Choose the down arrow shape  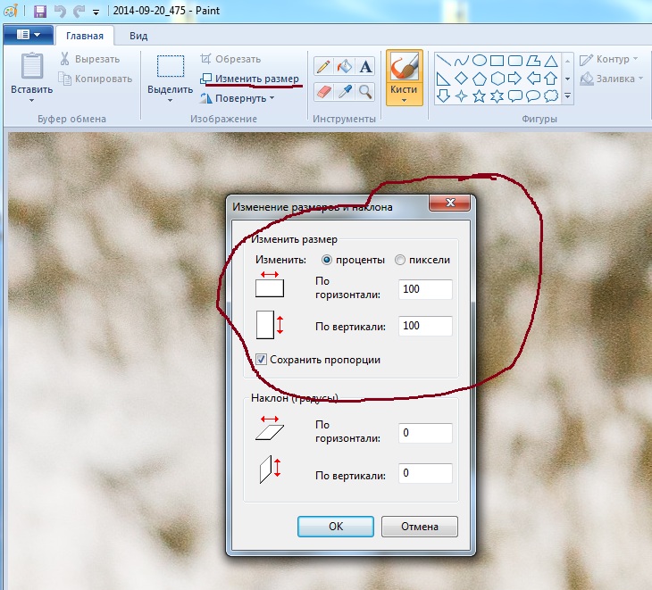coord(444,96)
